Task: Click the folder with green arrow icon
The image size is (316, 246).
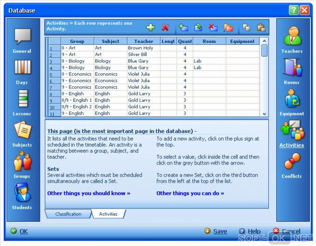Action: pos(198,27)
